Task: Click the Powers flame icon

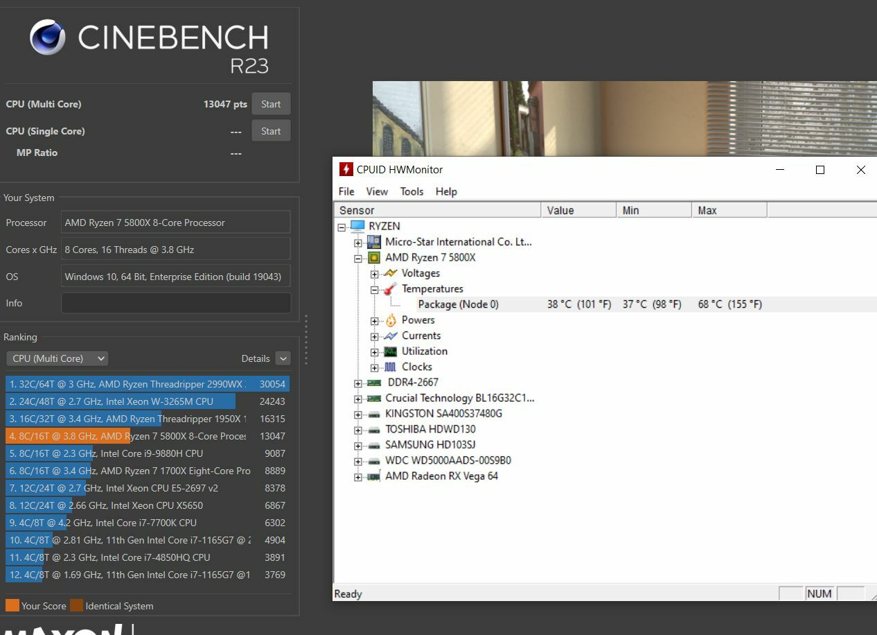Action: [391, 320]
